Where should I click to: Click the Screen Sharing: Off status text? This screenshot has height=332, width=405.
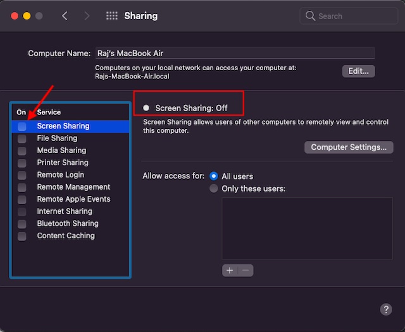point(191,108)
